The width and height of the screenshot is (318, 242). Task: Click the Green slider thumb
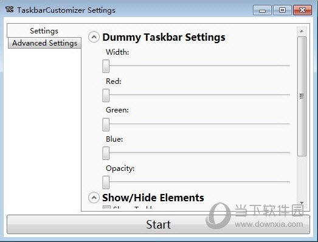pos(106,125)
